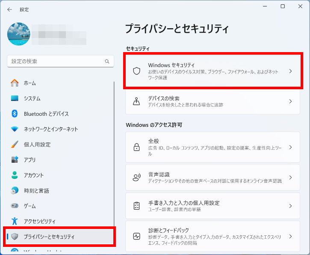Click the Bluetooth icon in the sidebar

(x=15, y=114)
